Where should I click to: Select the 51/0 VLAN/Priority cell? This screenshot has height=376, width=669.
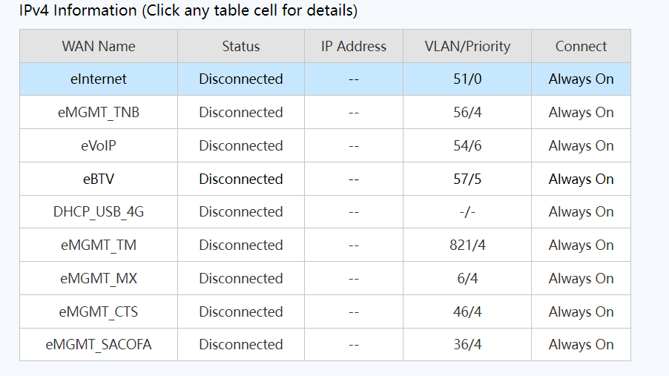(467, 79)
